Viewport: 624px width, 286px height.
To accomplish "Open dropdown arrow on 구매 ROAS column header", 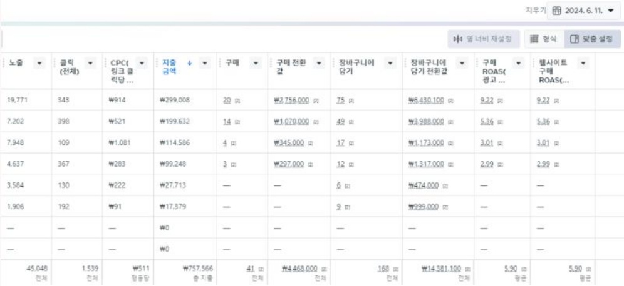I will 518,63.
